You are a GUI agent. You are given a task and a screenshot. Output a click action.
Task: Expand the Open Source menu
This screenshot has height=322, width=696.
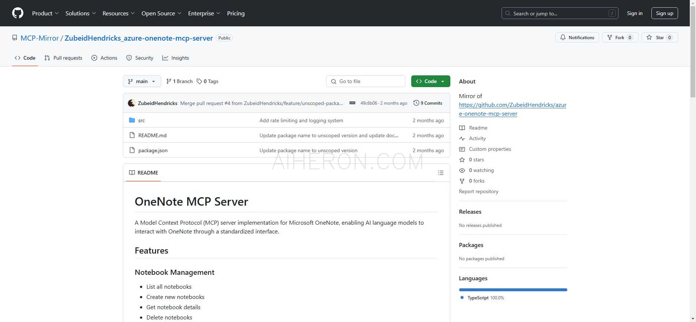(x=161, y=13)
